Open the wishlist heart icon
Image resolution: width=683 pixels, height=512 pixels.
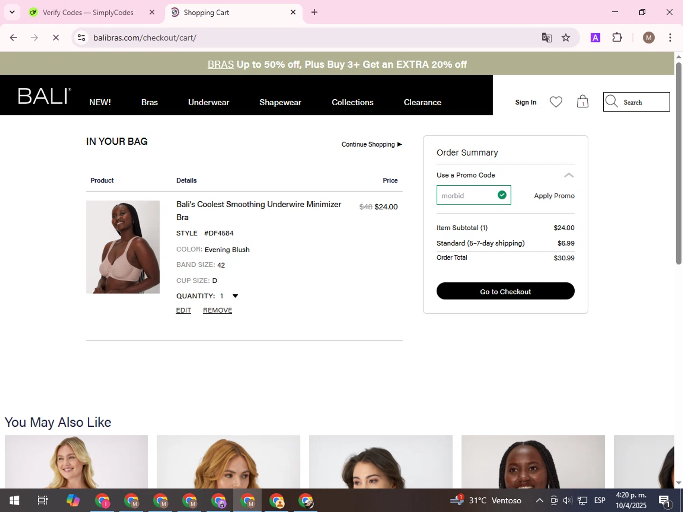coord(556,102)
